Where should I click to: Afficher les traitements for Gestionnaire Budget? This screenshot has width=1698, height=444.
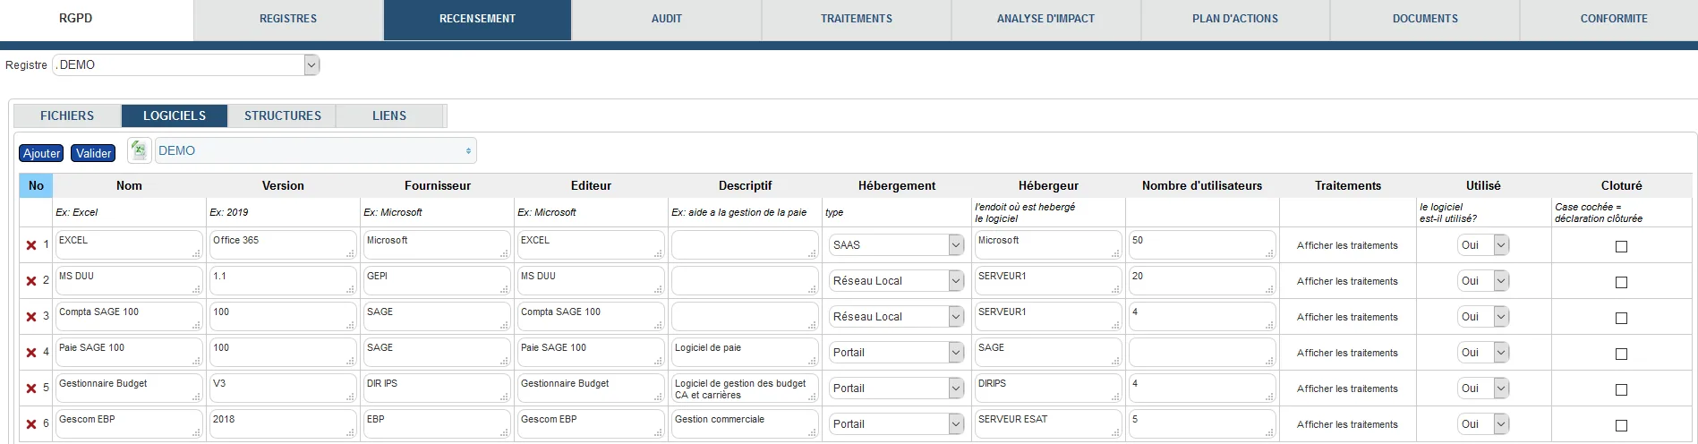click(x=1347, y=388)
